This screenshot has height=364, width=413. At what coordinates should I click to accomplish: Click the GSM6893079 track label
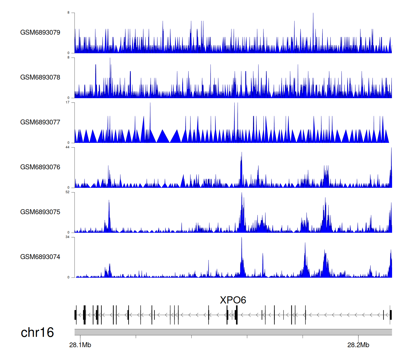pyautogui.click(x=40, y=33)
